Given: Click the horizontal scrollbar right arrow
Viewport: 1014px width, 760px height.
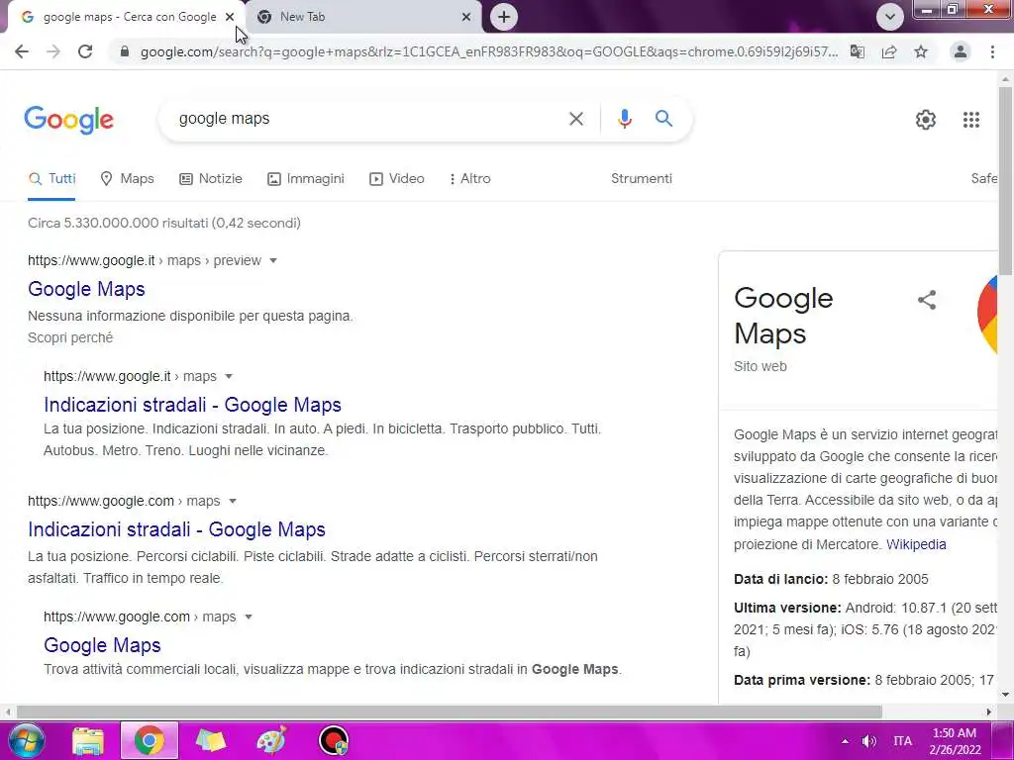Looking at the screenshot, I should (x=989, y=712).
